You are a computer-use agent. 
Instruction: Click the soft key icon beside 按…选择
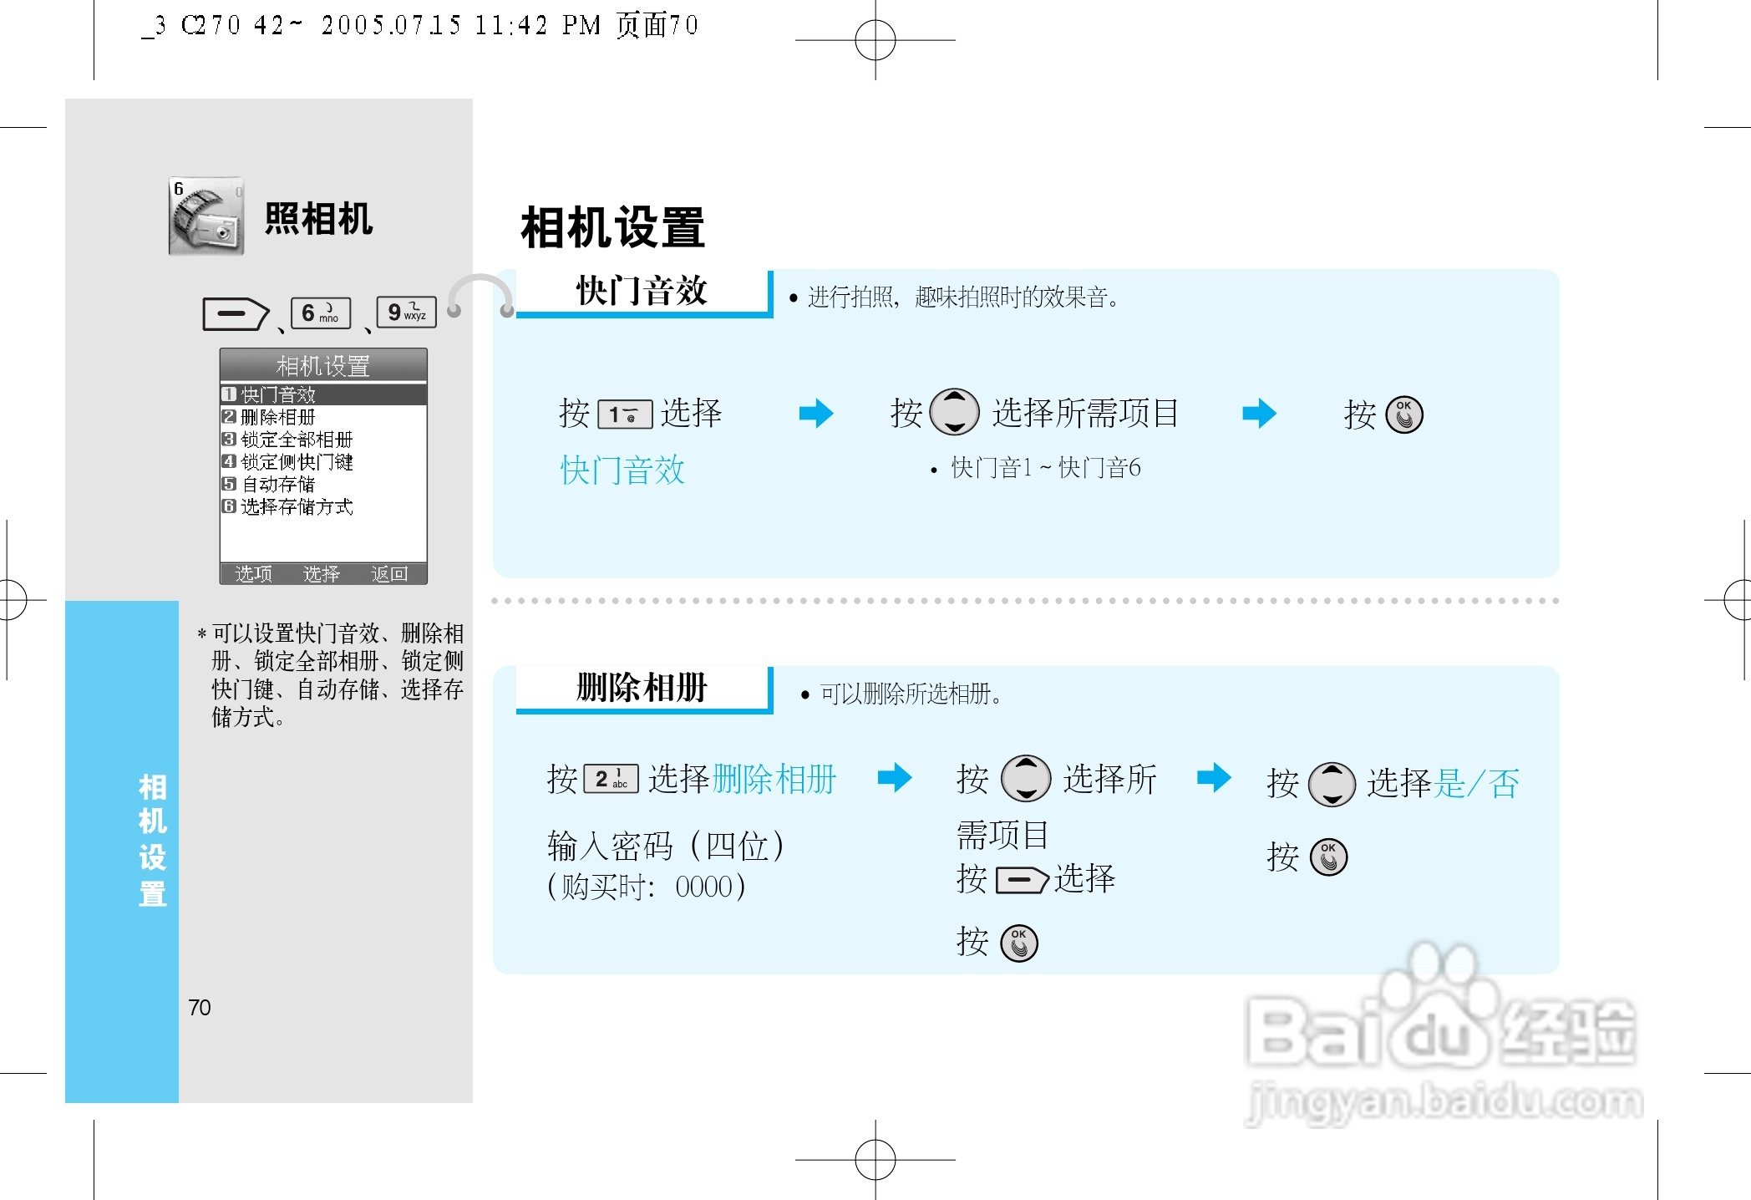tap(1022, 880)
